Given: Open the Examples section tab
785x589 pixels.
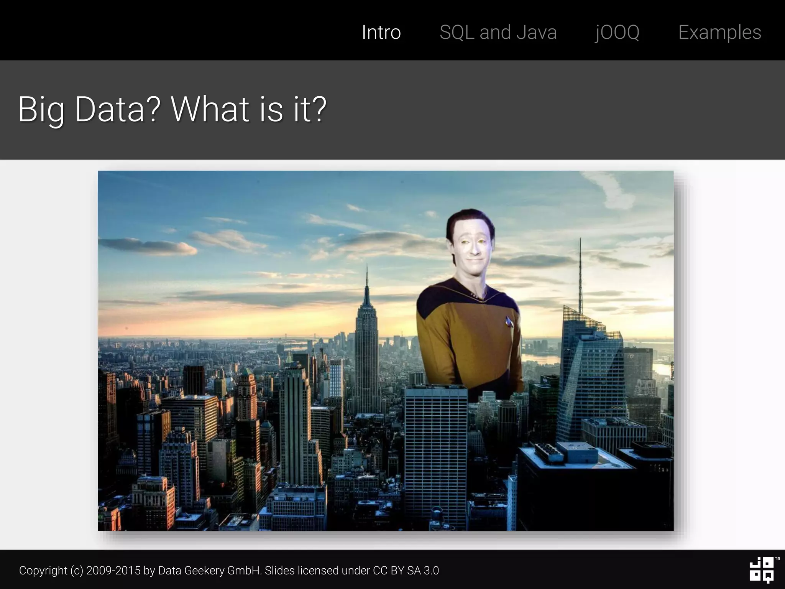Looking at the screenshot, I should [719, 32].
